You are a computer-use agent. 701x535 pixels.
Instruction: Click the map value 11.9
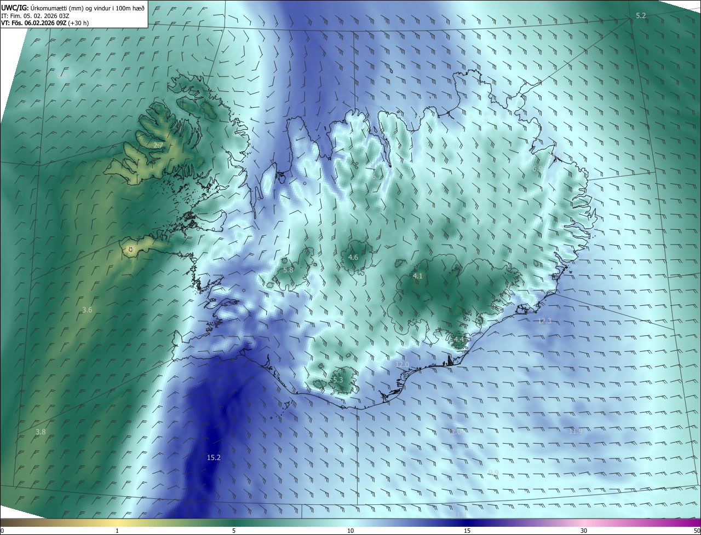tap(576, 432)
